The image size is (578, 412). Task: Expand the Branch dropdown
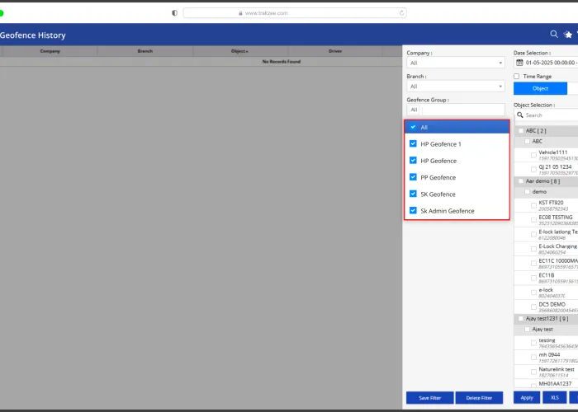[455, 87]
